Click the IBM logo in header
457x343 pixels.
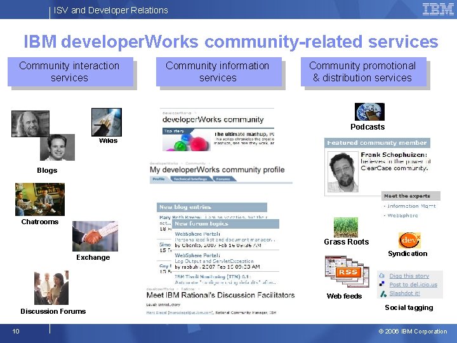(438, 10)
